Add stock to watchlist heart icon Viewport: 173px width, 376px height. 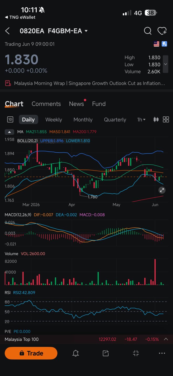click(162, 31)
